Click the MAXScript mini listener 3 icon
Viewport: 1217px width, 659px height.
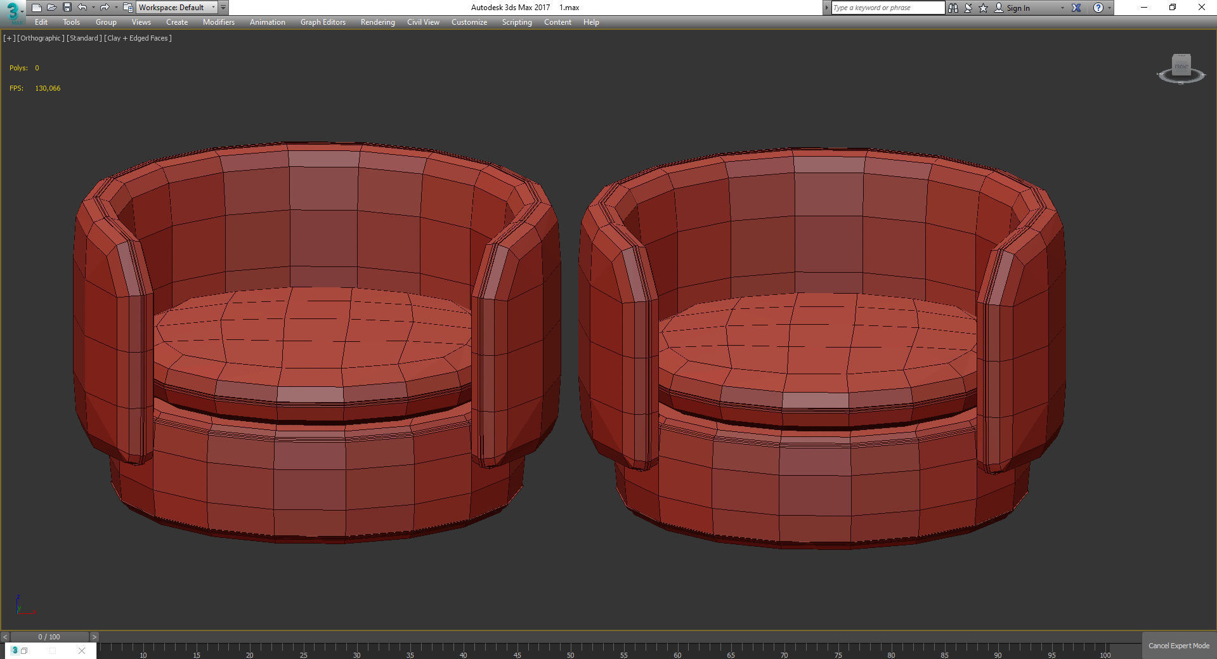15,651
